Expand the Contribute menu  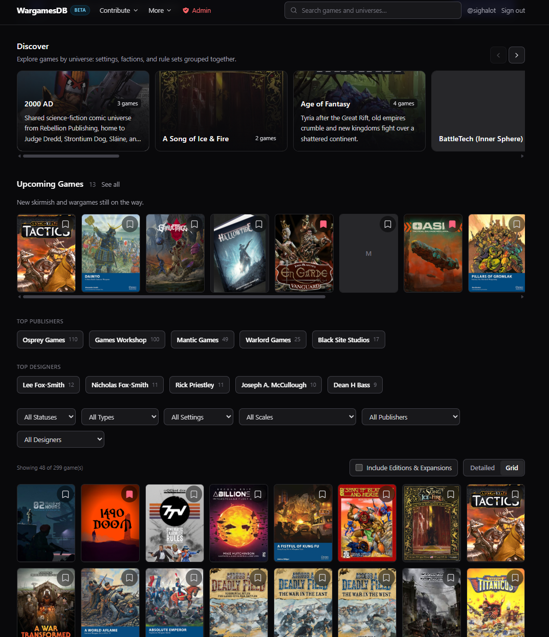coord(118,10)
